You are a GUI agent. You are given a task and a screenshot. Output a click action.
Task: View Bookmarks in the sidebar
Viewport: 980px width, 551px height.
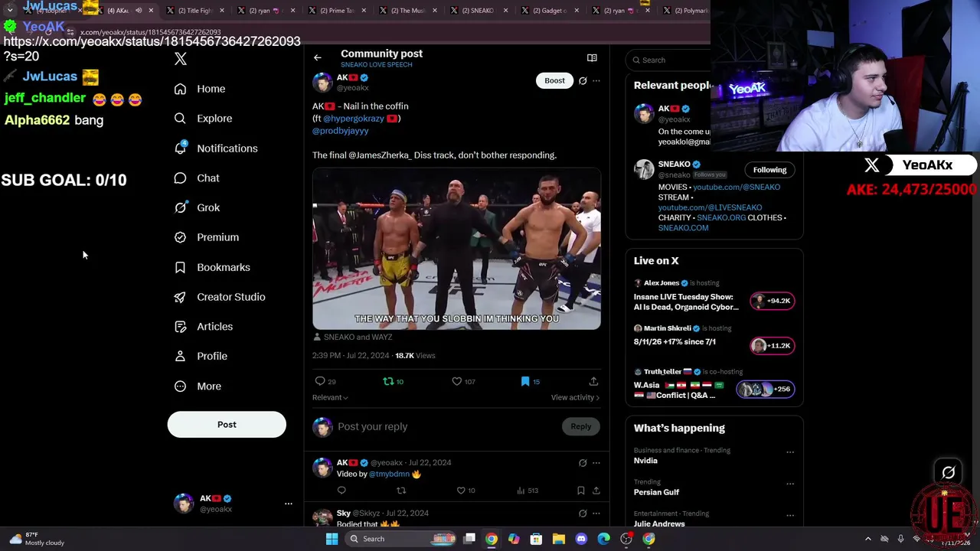(212, 267)
